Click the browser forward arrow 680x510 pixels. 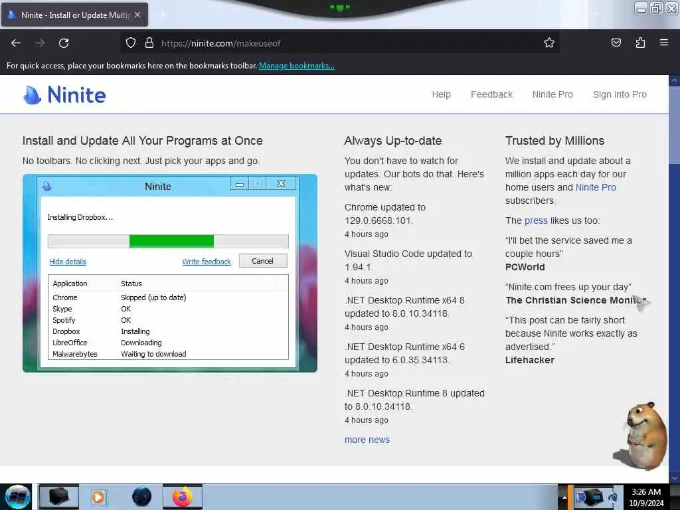coord(40,43)
